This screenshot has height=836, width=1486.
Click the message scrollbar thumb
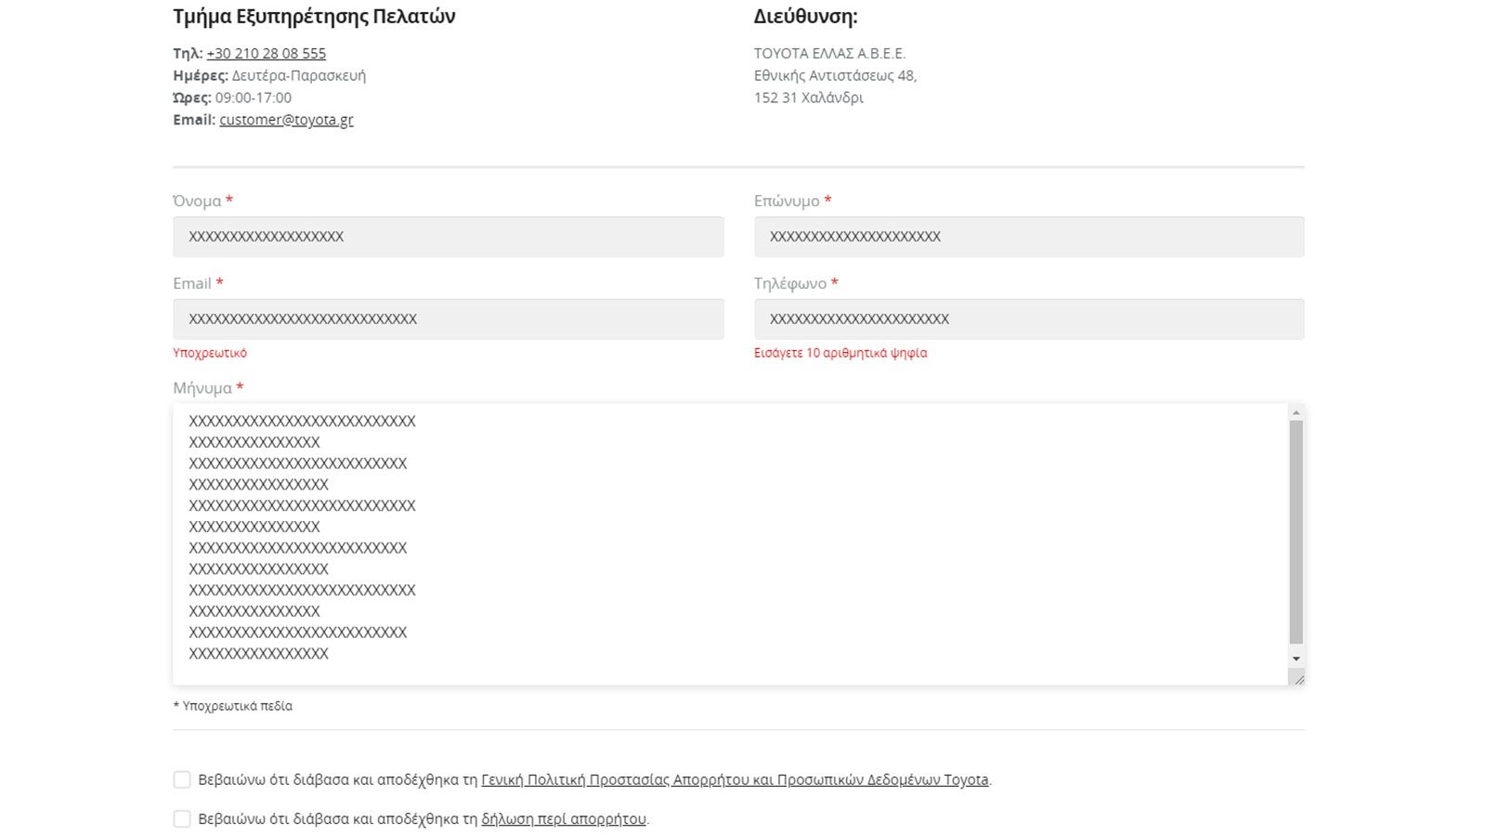click(1296, 531)
